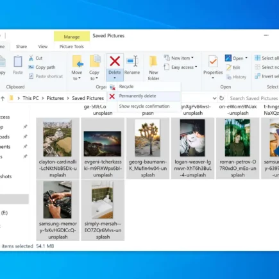Click the Paste shortcut icon
The height and width of the screenshot is (279, 279).
pyautogui.click(x=31, y=76)
